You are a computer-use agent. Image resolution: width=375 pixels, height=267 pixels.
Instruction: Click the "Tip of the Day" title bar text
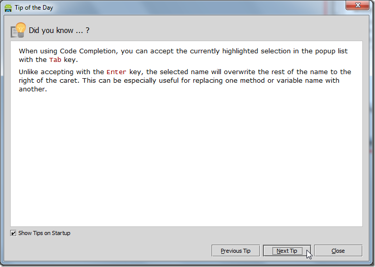click(x=33, y=8)
